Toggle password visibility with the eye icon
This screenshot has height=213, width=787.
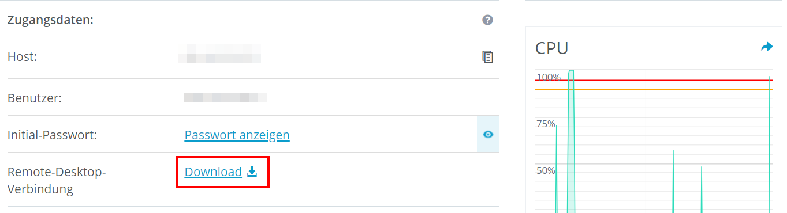[488, 134]
